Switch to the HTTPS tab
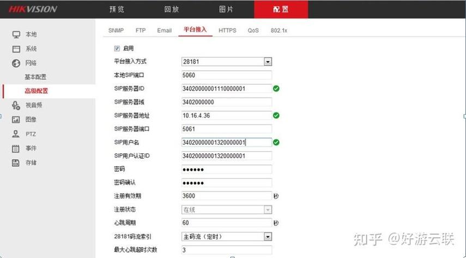 click(x=227, y=31)
